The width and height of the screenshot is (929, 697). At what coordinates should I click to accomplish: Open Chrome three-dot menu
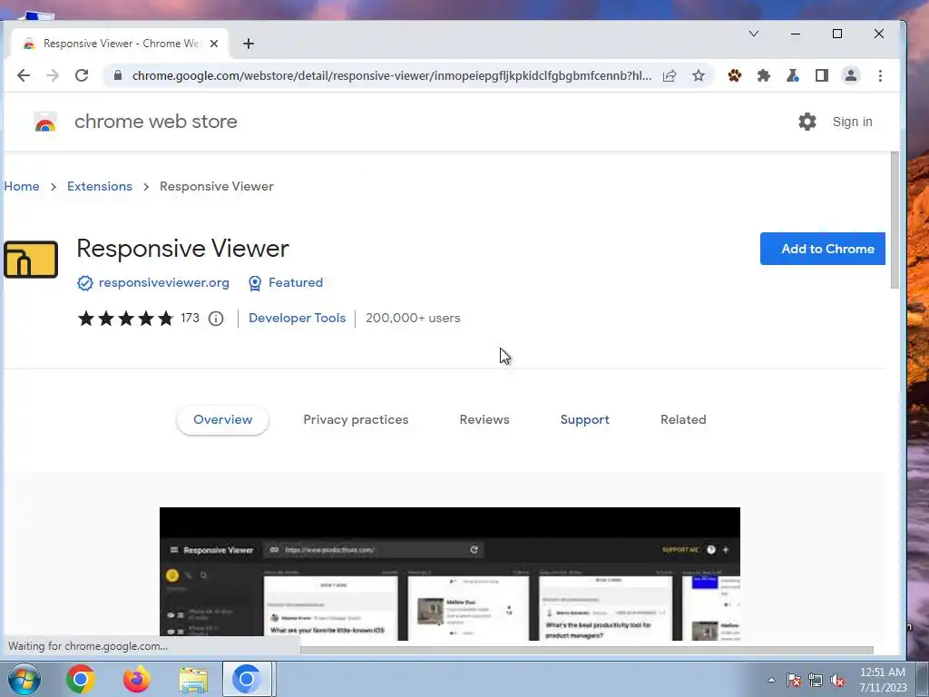(880, 75)
